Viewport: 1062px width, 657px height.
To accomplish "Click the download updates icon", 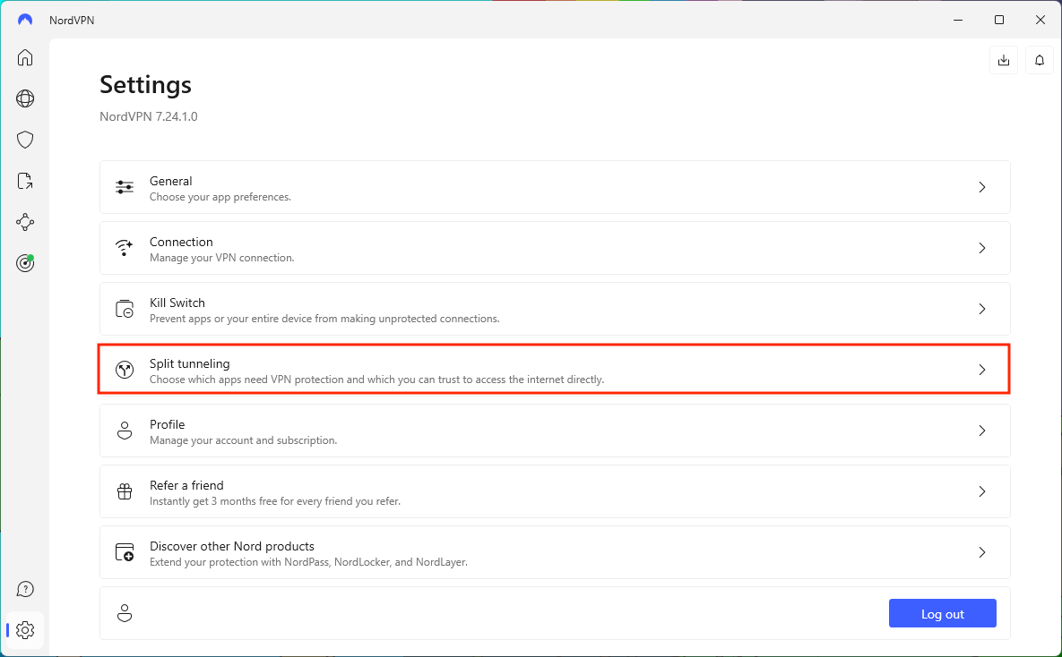I will click(x=1004, y=60).
